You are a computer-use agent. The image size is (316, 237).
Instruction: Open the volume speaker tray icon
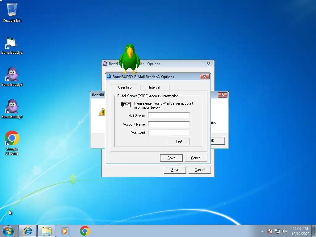[285, 231]
